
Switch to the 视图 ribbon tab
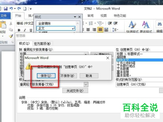(104, 16)
